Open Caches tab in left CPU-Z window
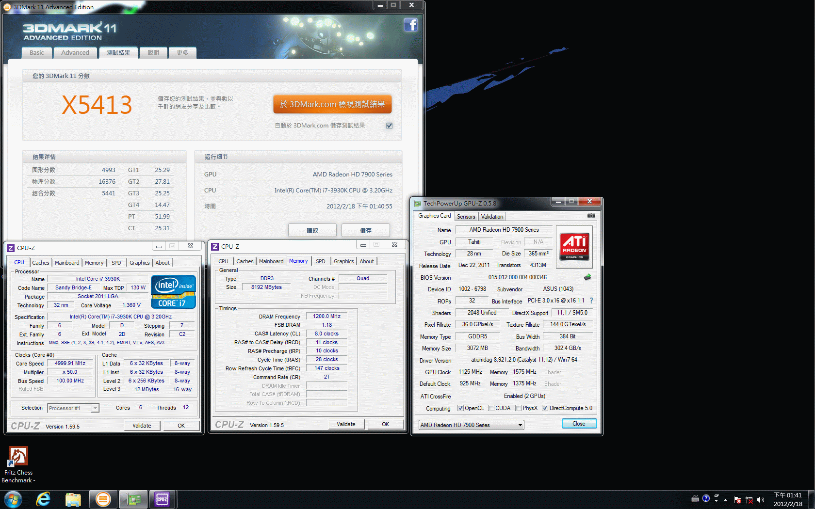Viewport: 815px width, 509px height. point(41,263)
